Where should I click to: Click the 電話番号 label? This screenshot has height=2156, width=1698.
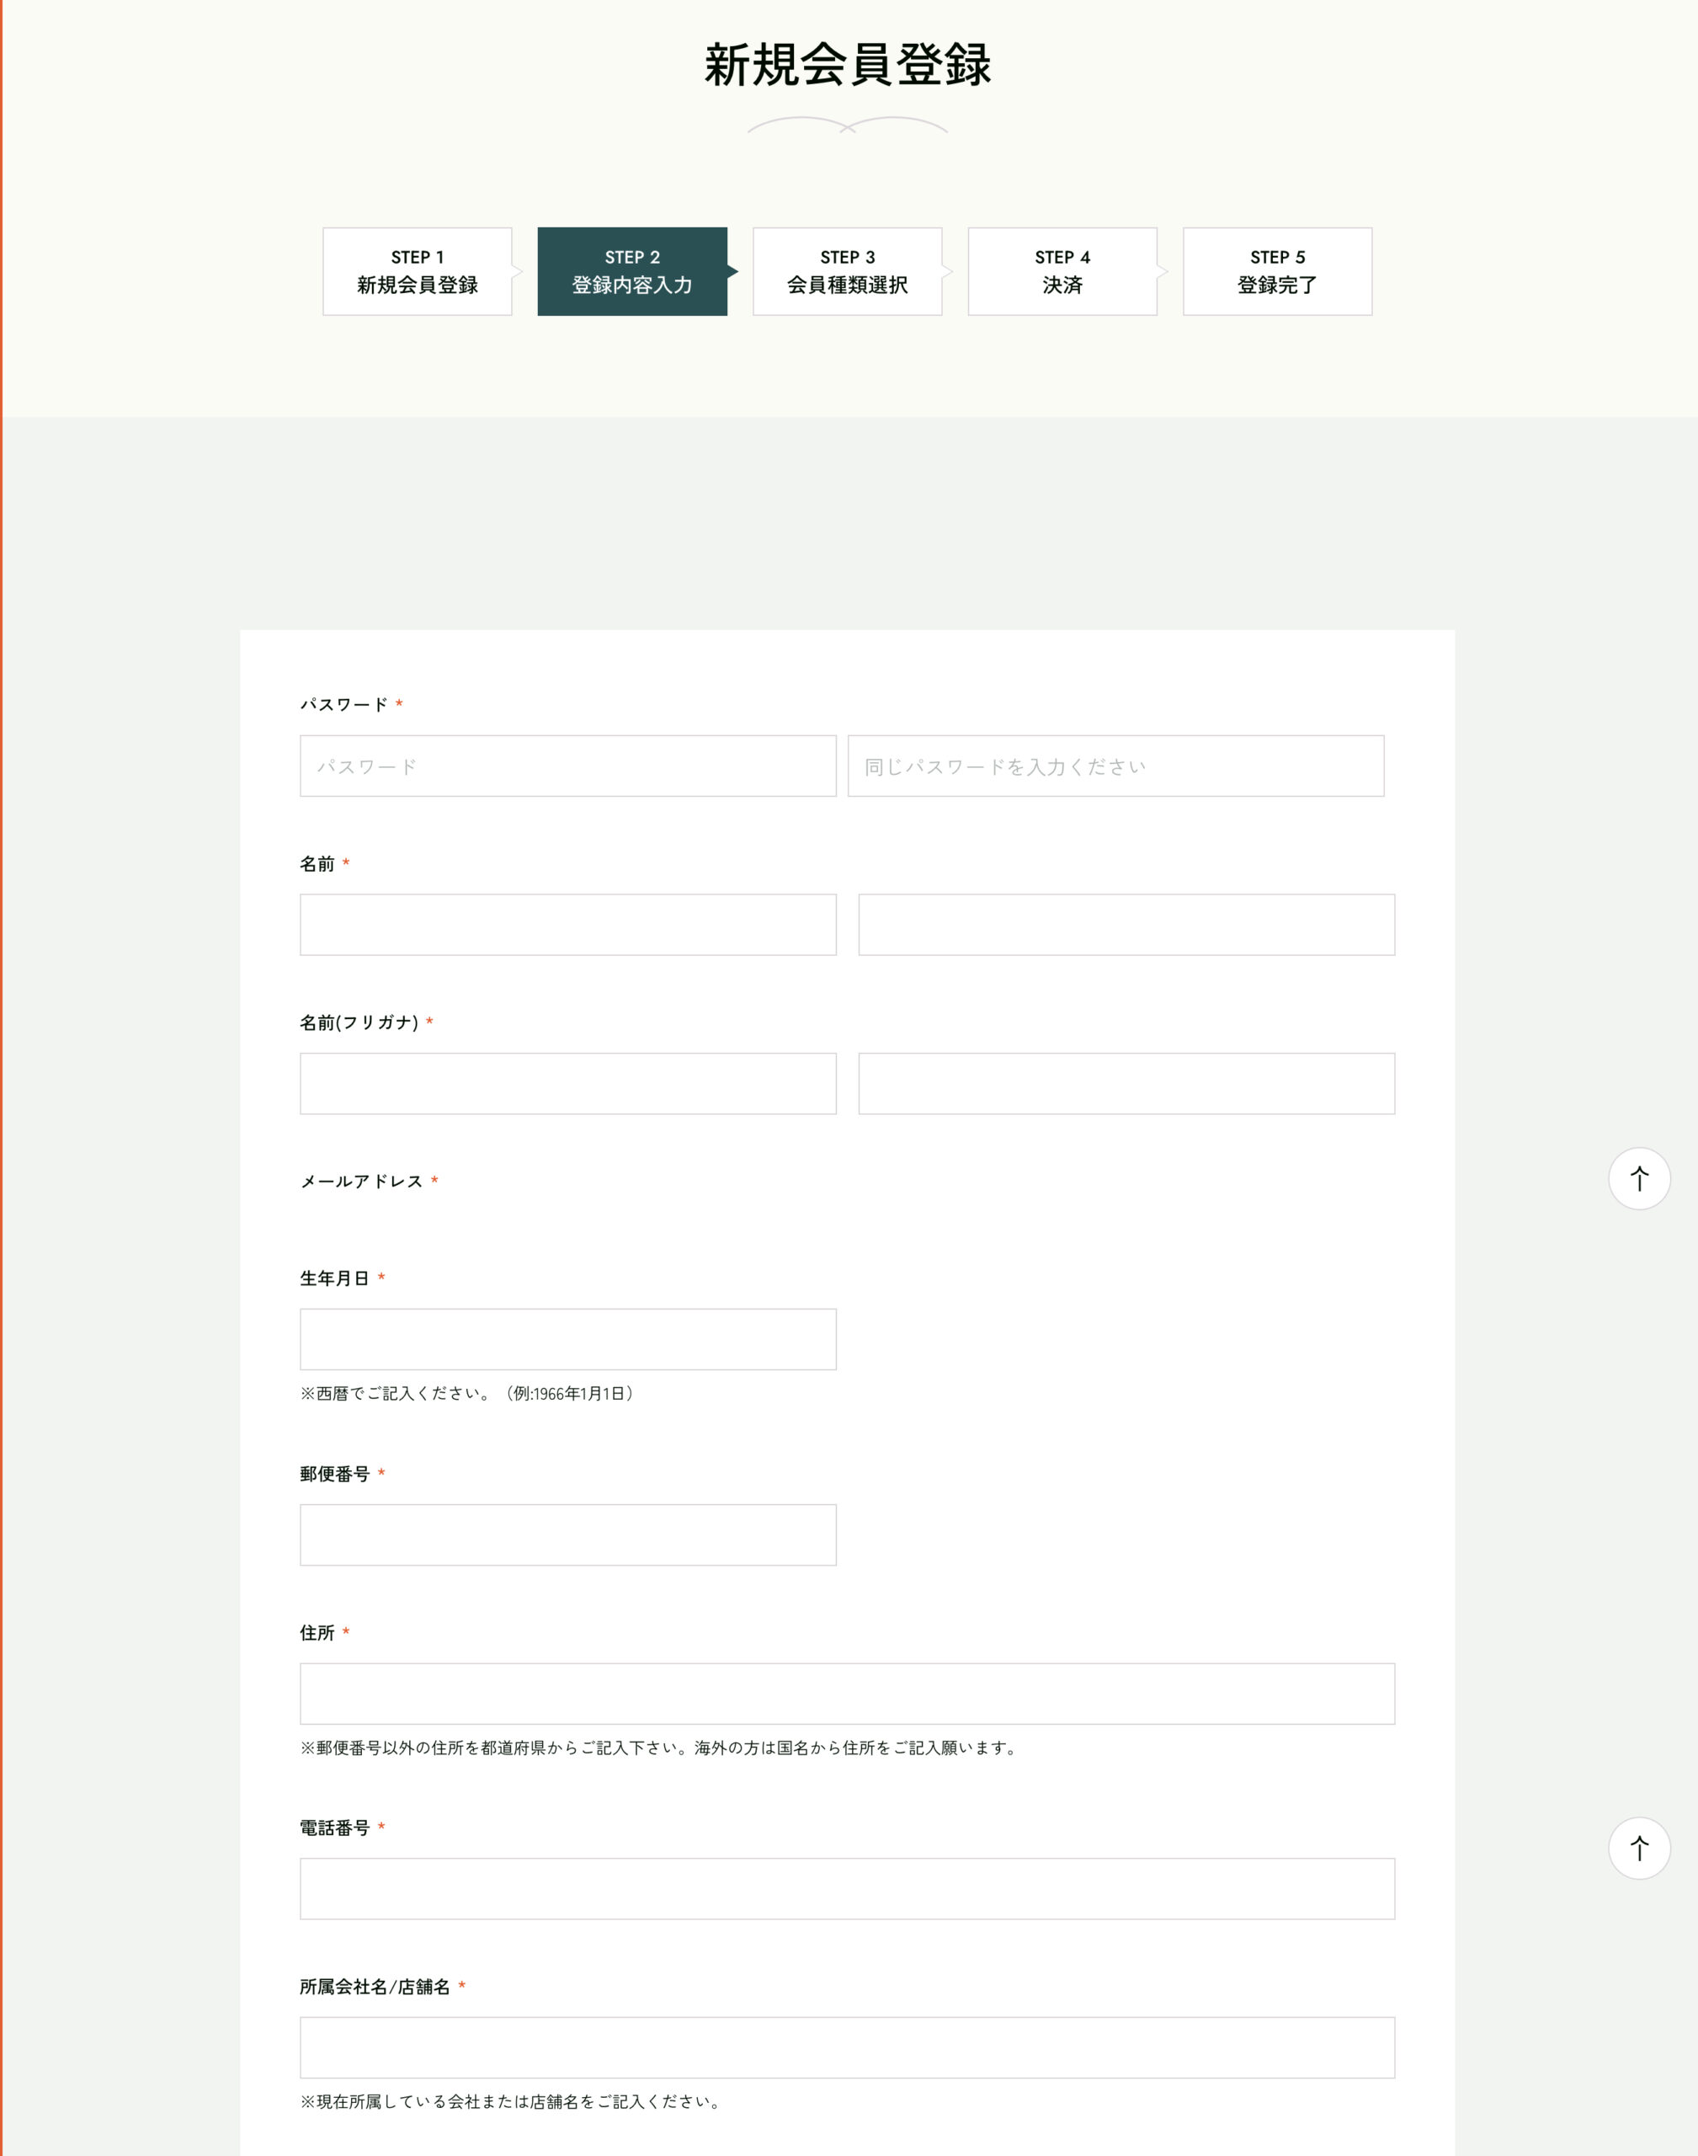(x=335, y=1828)
